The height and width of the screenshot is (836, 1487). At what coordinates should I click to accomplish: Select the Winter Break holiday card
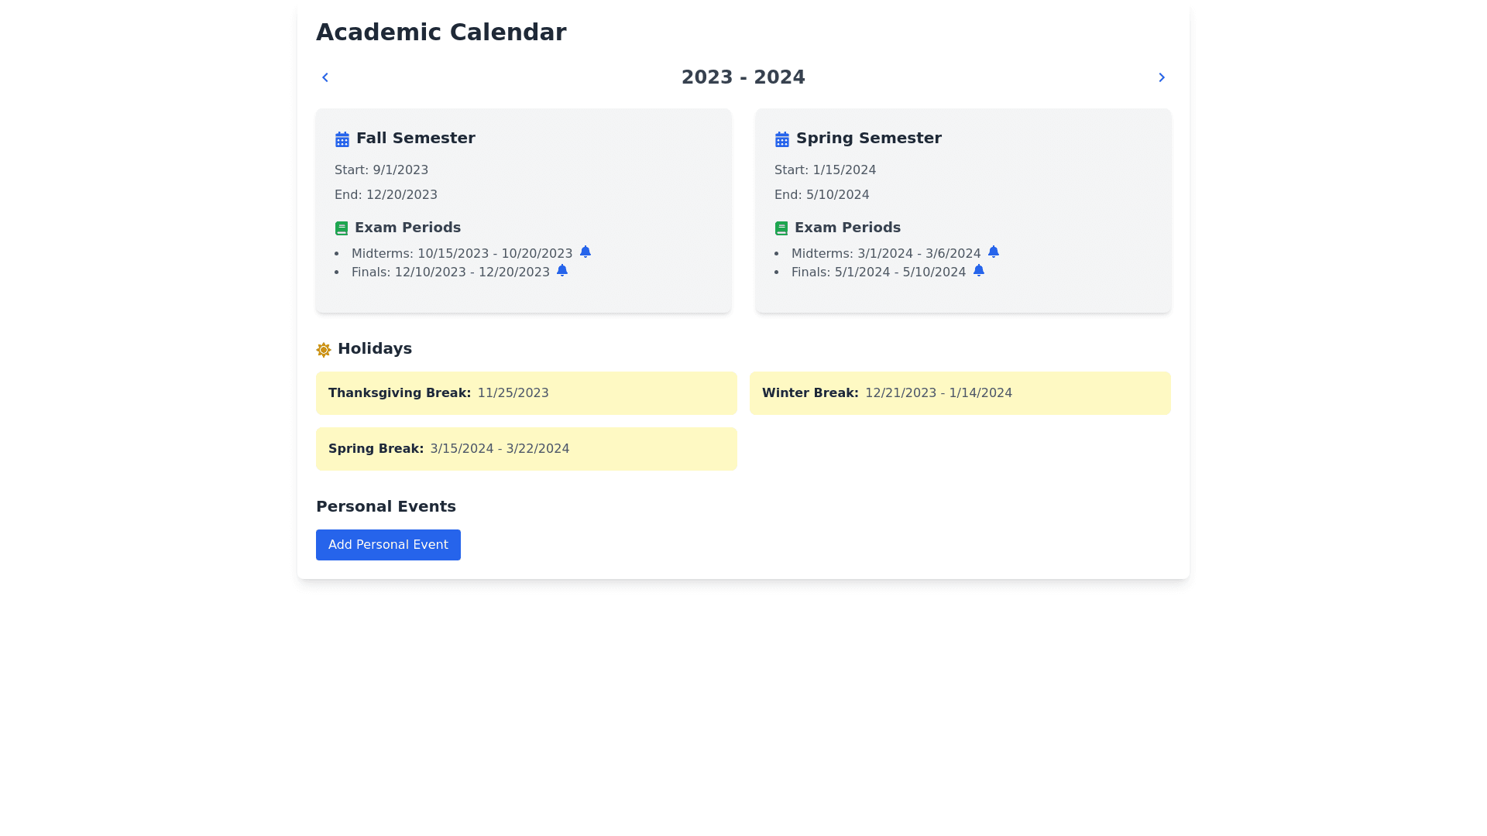[960, 393]
